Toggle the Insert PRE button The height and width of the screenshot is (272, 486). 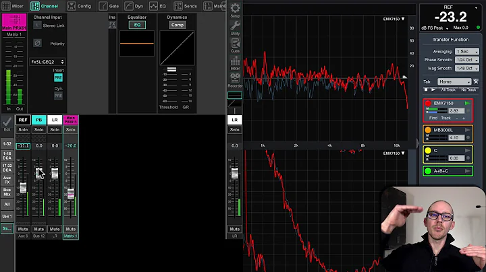(x=58, y=77)
